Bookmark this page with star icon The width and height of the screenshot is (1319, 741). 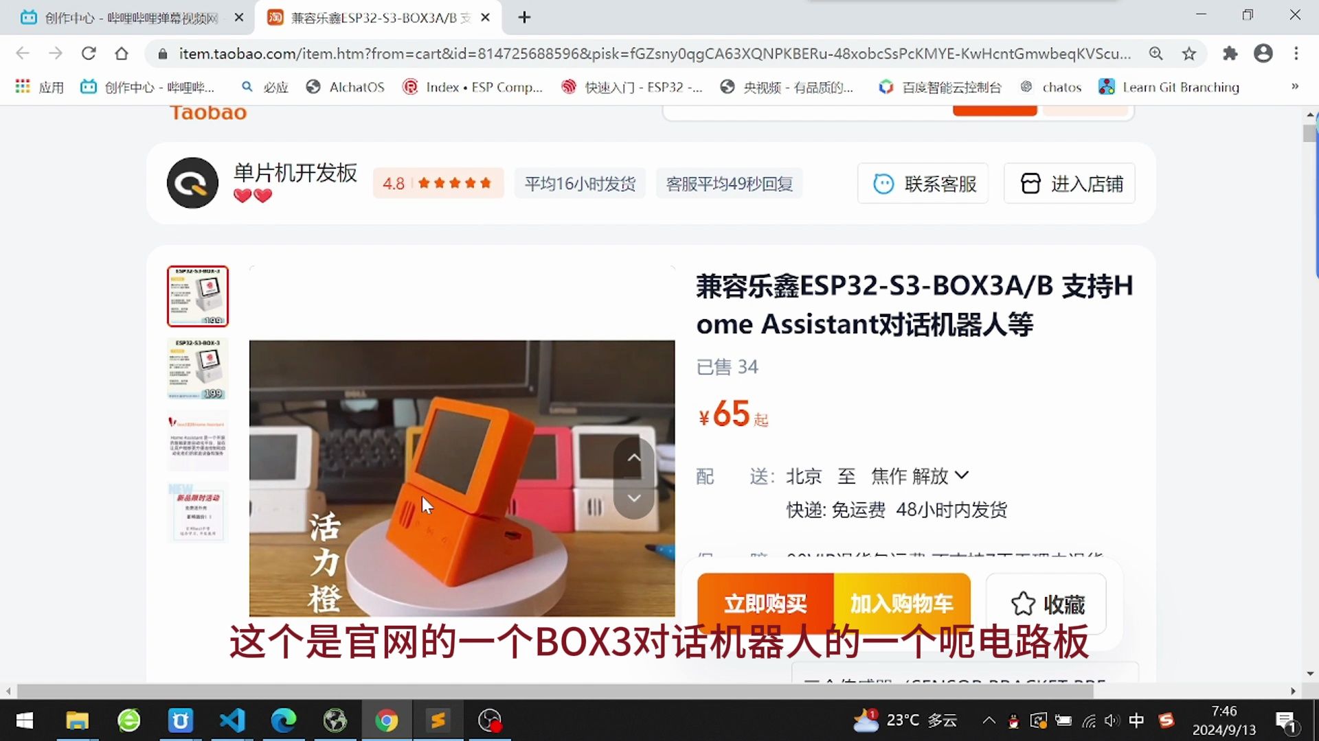1189,54
